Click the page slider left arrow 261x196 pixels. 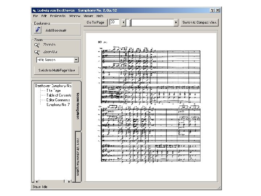(x=124, y=23)
